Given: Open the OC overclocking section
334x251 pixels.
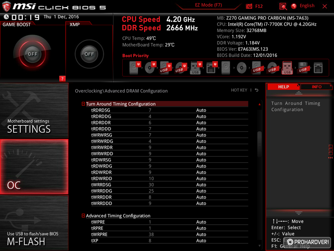Looking at the screenshot, I should pyautogui.click(x=34, y=167).
